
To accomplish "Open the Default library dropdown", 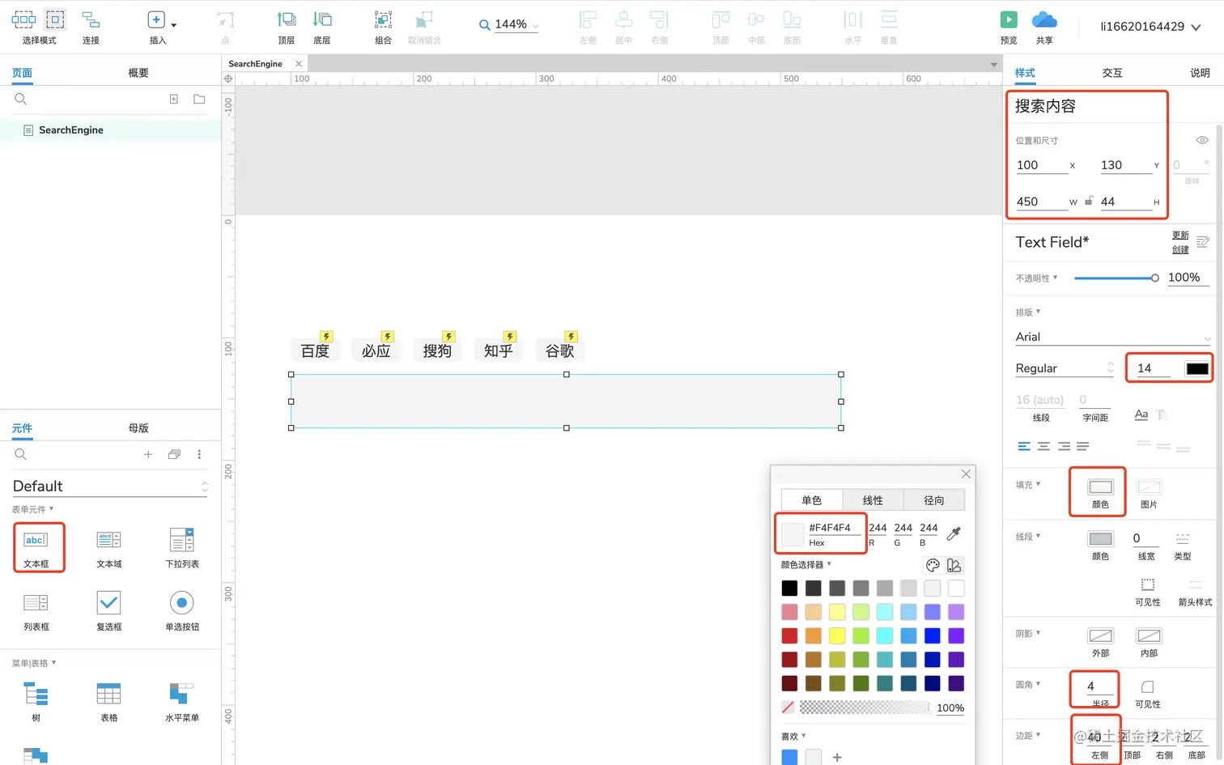I will coord(110,486).
